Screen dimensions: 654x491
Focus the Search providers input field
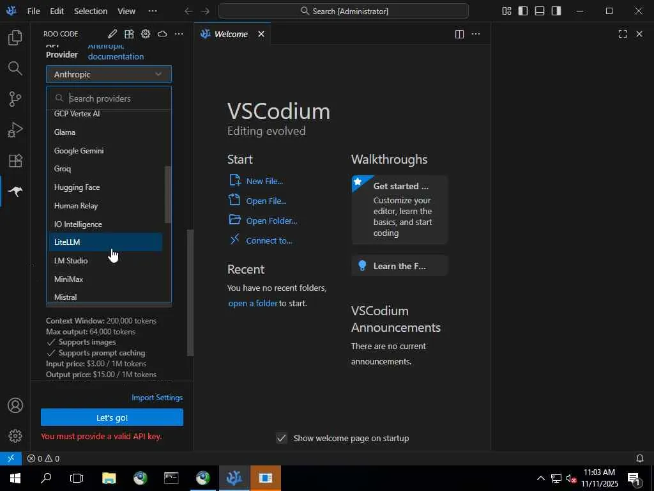coord(109,98)
